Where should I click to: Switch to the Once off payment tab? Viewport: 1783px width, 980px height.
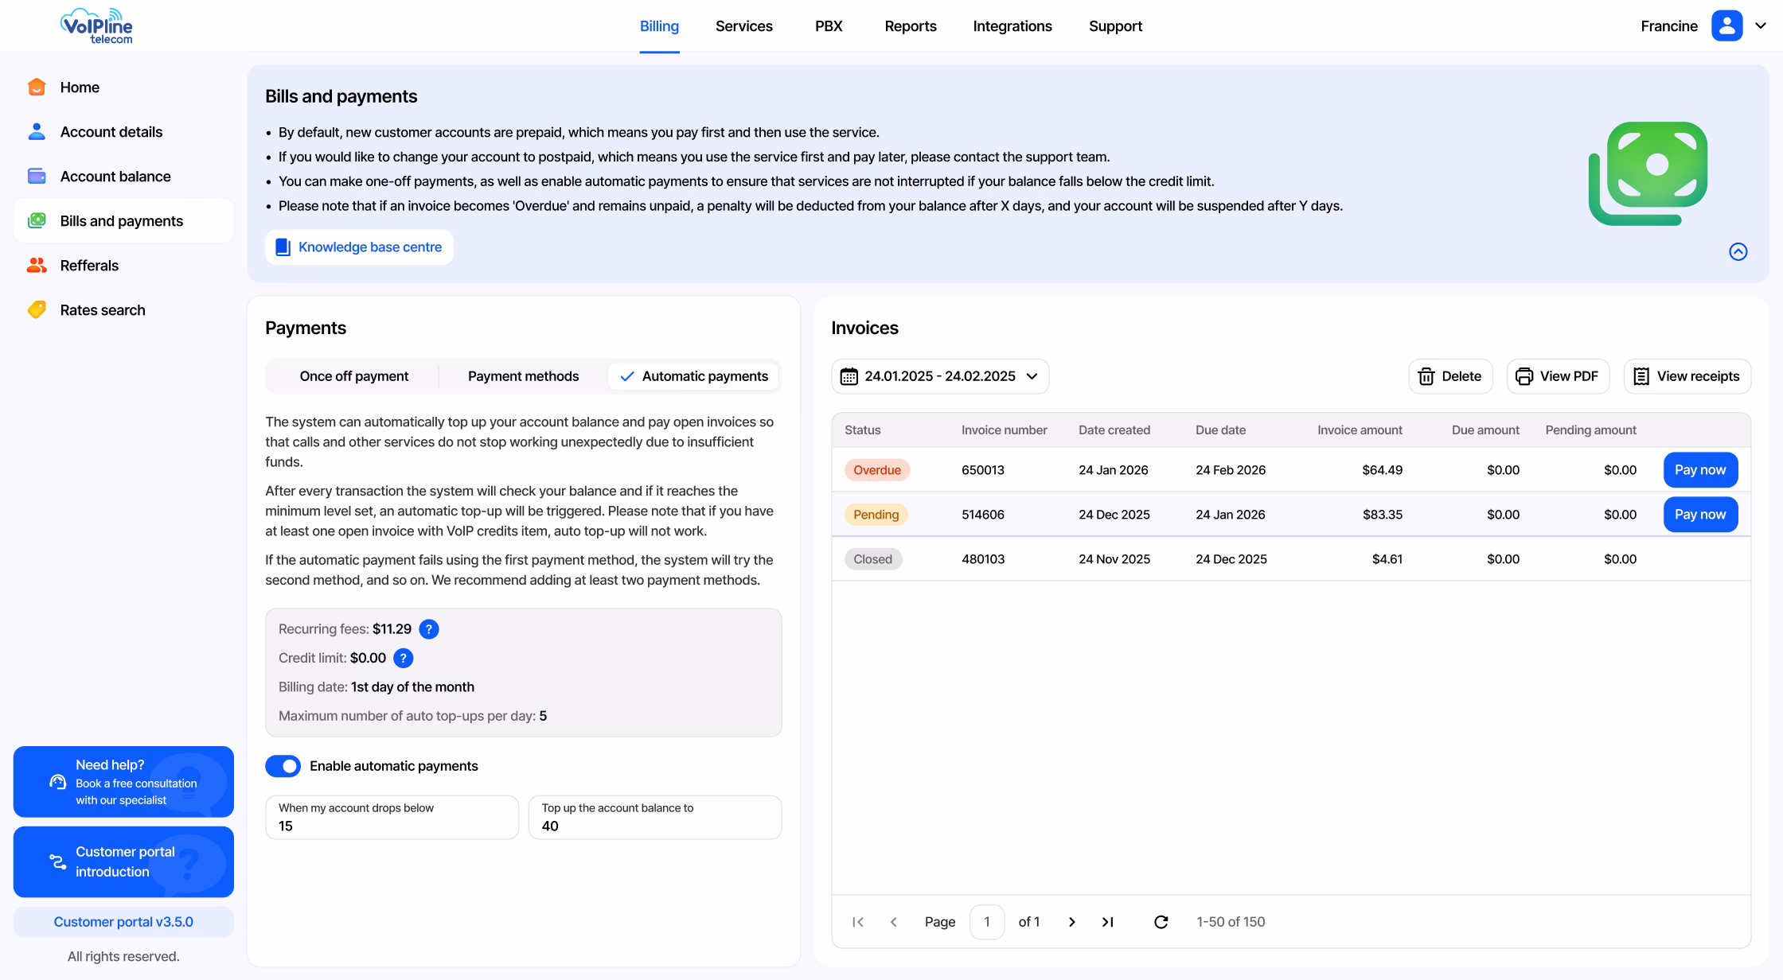[x=353, y=376]
